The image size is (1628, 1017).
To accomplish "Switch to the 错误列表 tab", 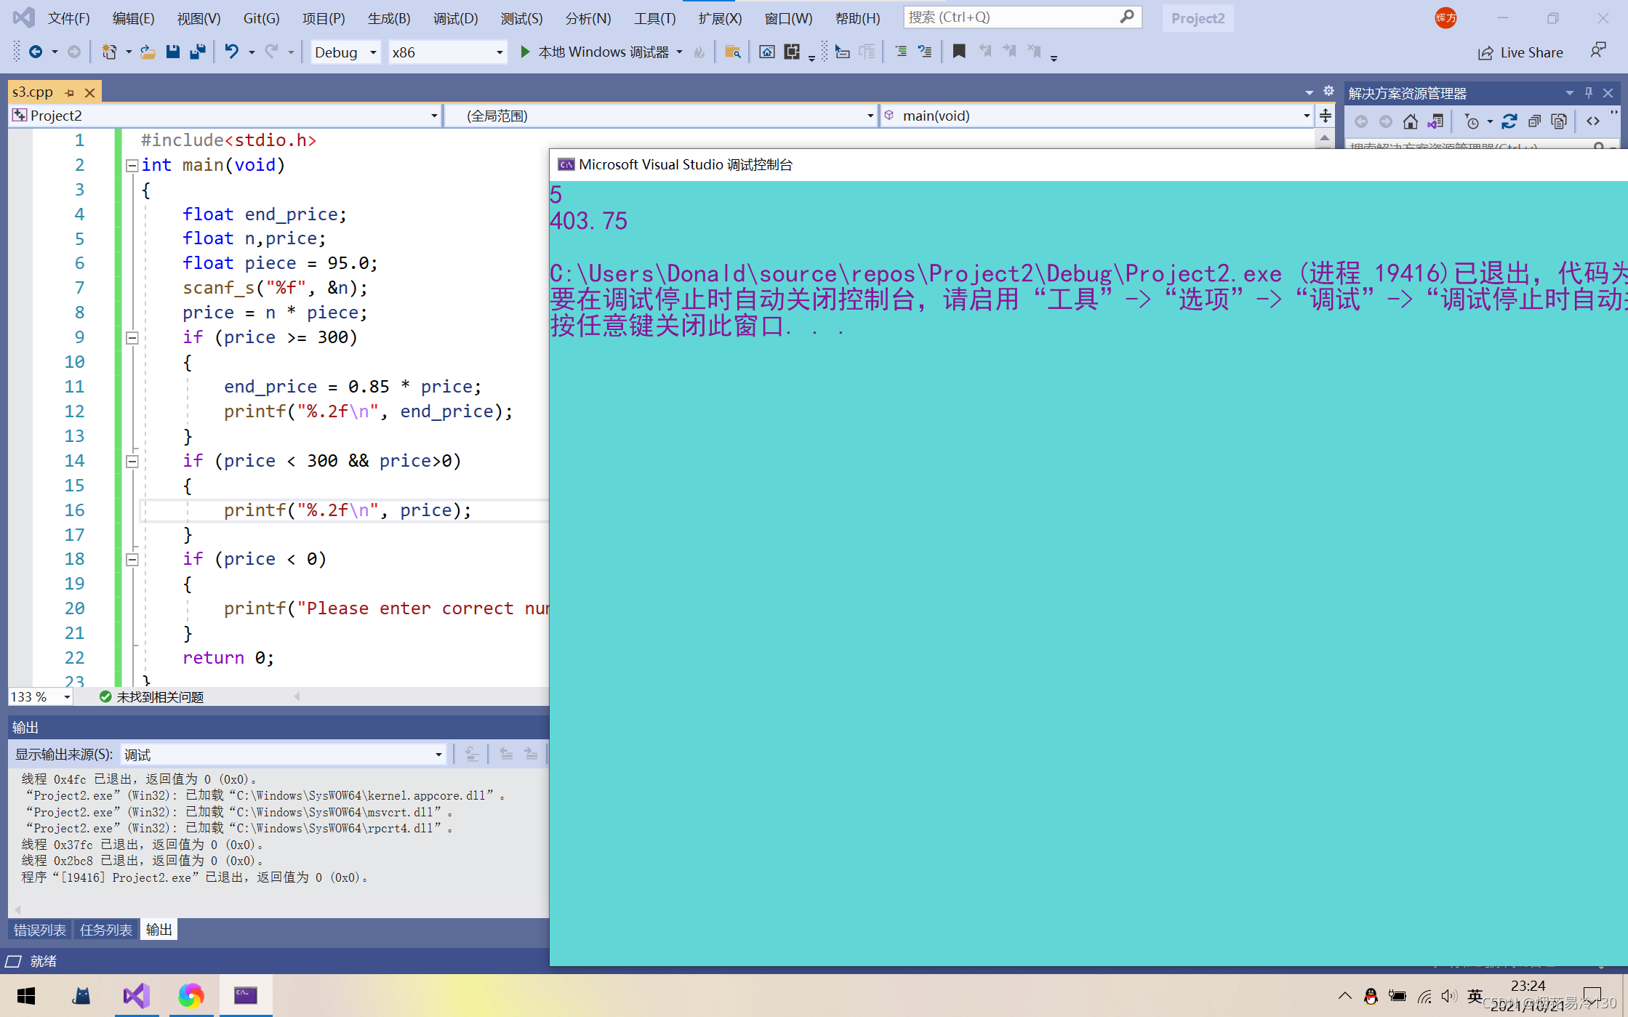I will pyautogui.click(x=40, y=930).
